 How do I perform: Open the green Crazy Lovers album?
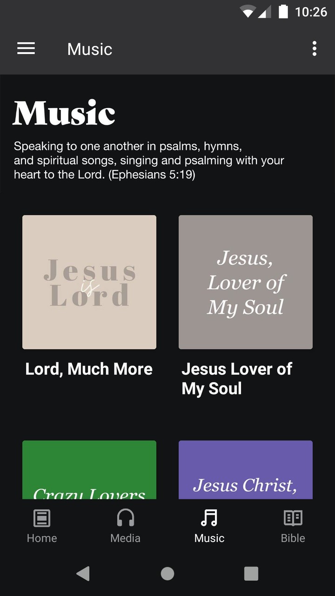click(89, 469)
